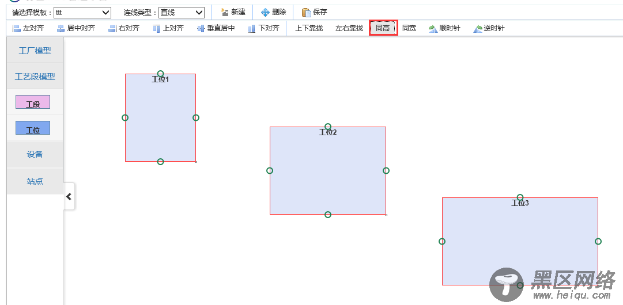Apply 上对齐 top alignment
Viewport: 623px width, 305px height.
pyautogui.click(x=168, y=28)
